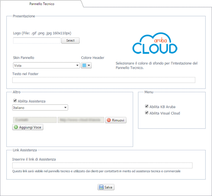Open the Skin Pannello Vista dropdown
The image size is (212, 196).
[x=46, y=65]
